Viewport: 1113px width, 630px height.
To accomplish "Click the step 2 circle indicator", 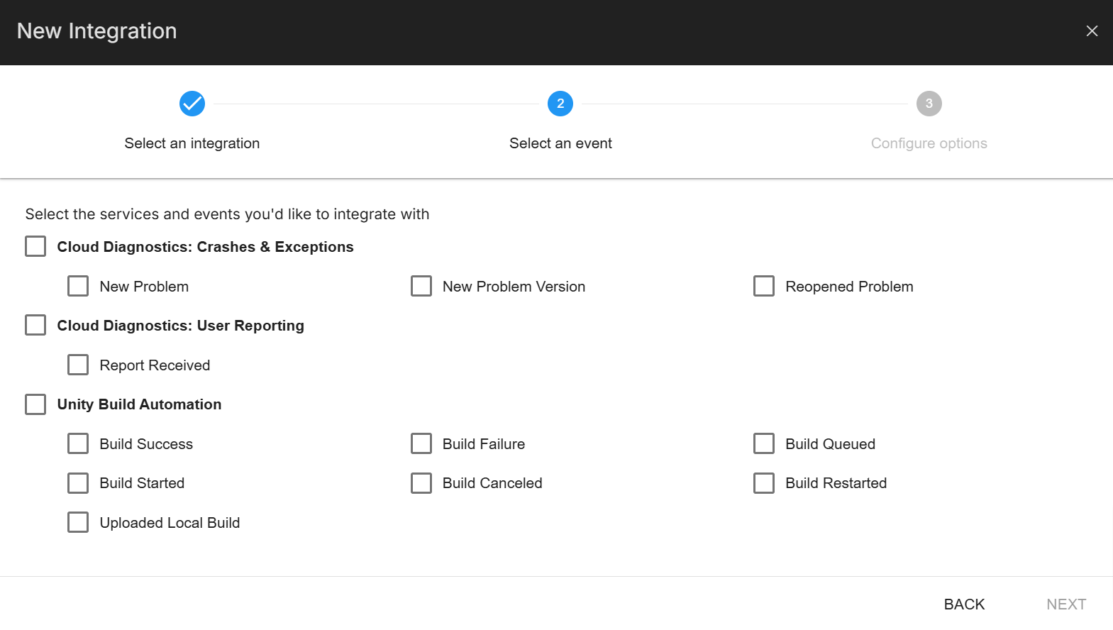I will [x=560, y=104].
